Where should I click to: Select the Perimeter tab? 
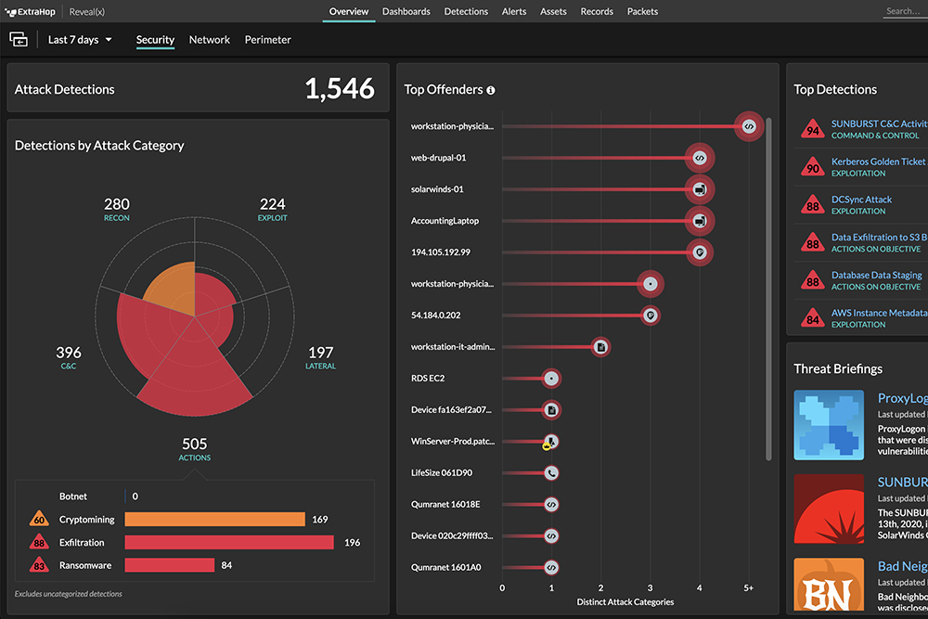coord(267,40)
